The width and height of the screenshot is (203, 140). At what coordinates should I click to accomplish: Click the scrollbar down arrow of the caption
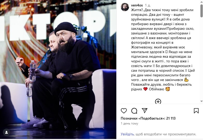pos(201,101)
